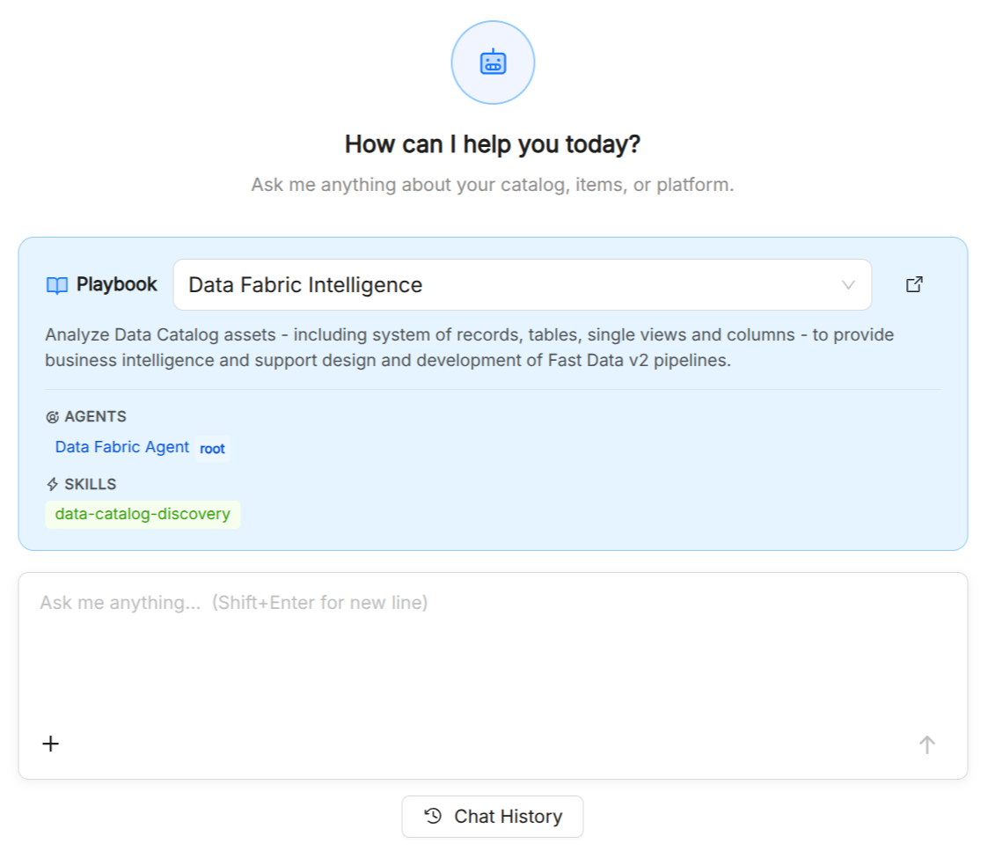The height and width of the screenshot is (858, 988).
Task: Send message with up arrow icon
Action: (x=927, y=744)
